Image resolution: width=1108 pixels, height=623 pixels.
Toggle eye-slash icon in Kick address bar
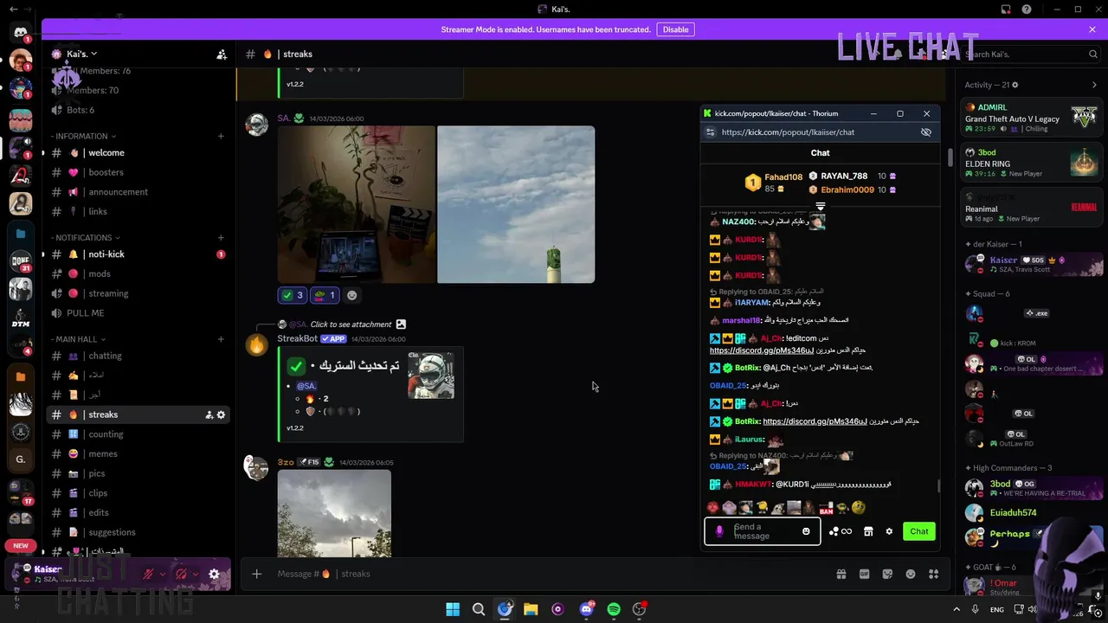tap(926, 132)
